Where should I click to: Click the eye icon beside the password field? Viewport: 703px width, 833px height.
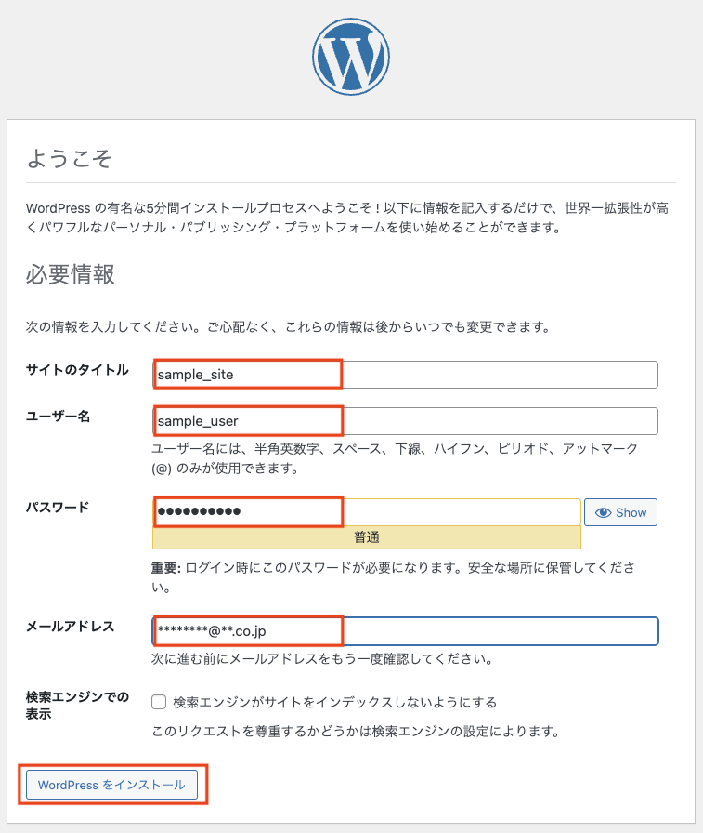pyautogui.click(x=604, y=512)
